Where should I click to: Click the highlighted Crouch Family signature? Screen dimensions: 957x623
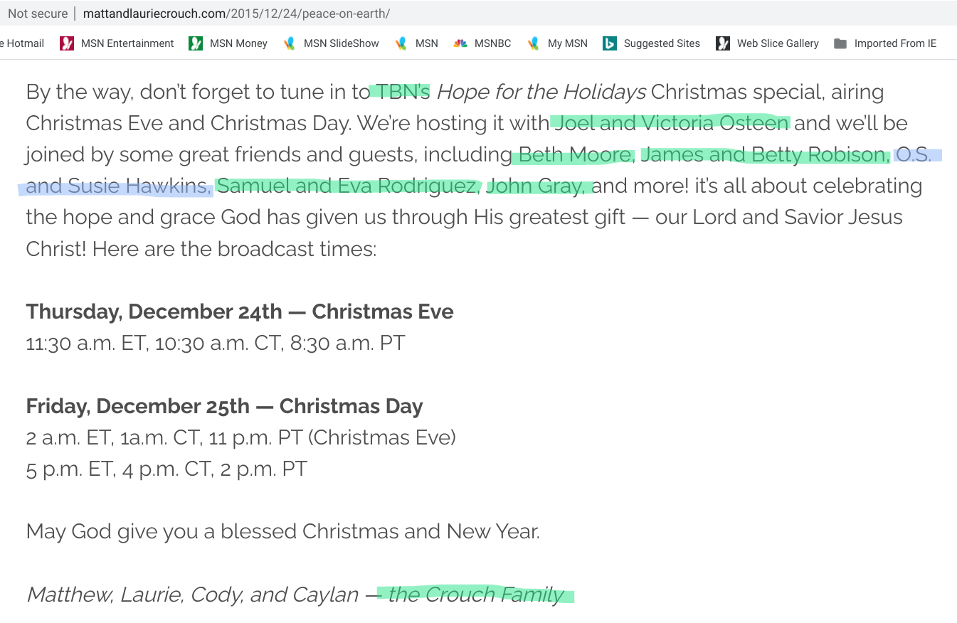(x=476, y=595)
